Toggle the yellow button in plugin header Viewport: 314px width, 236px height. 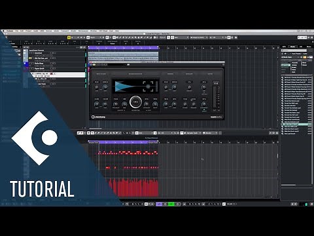click(94, 64)
